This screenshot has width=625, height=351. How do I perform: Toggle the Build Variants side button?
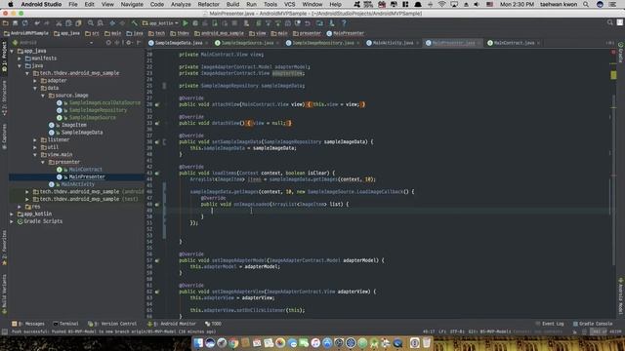point(4,294)
